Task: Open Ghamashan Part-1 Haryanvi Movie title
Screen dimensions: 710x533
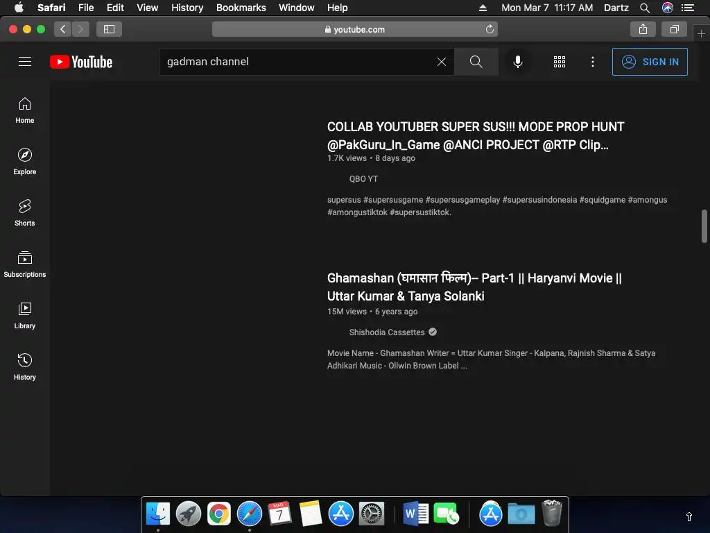Action: [474, 287]
